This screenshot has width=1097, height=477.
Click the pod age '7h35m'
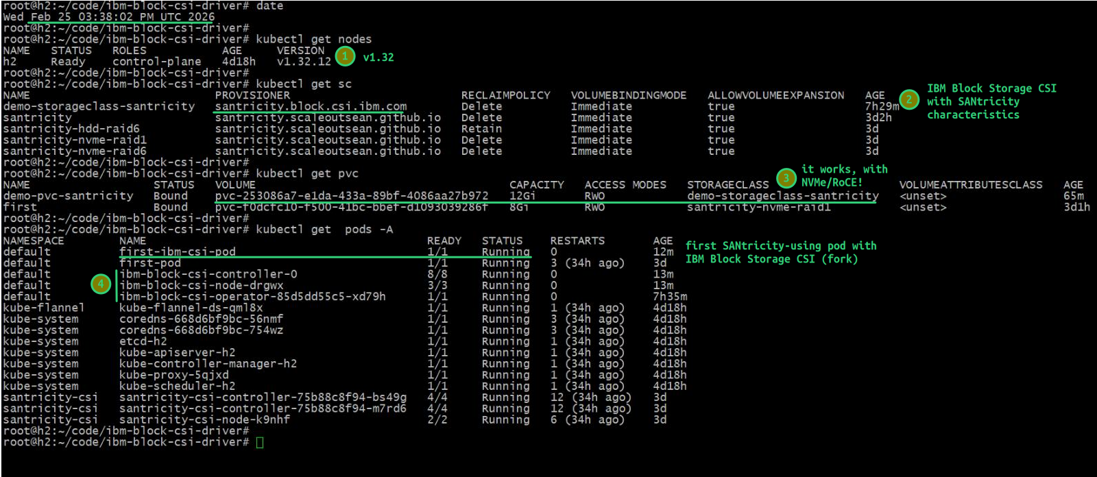[x=670, y=297]
